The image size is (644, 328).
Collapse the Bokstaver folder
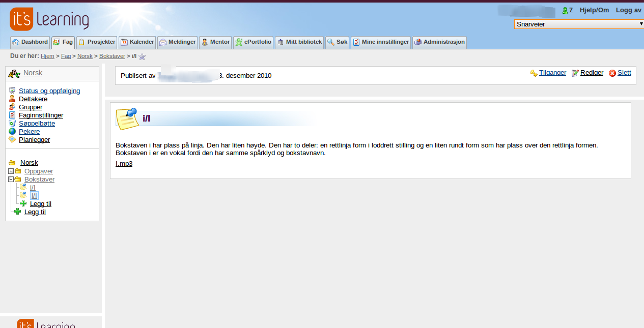11,180
